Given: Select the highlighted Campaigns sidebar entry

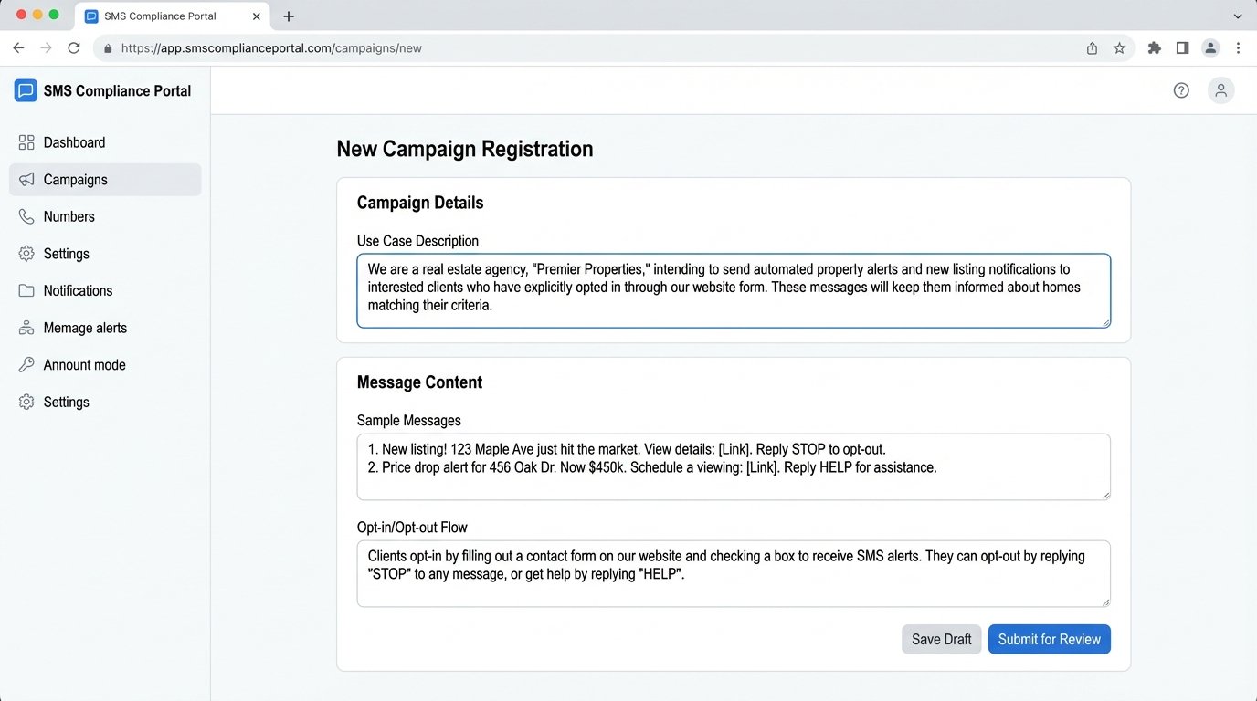Looking at the screenshot, I should [x=75, y=179].
